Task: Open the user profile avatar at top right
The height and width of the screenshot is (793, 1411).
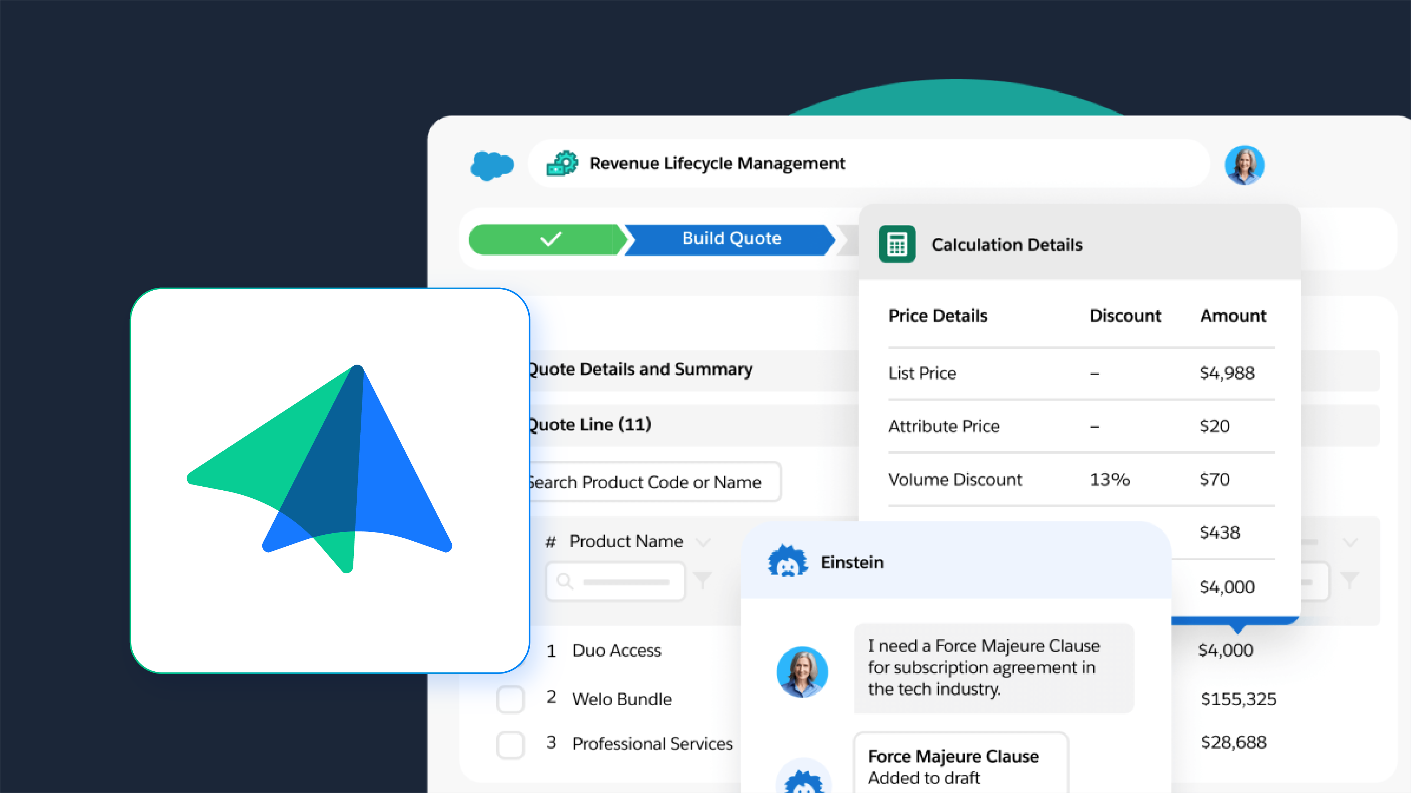Action: [1244, 165]
